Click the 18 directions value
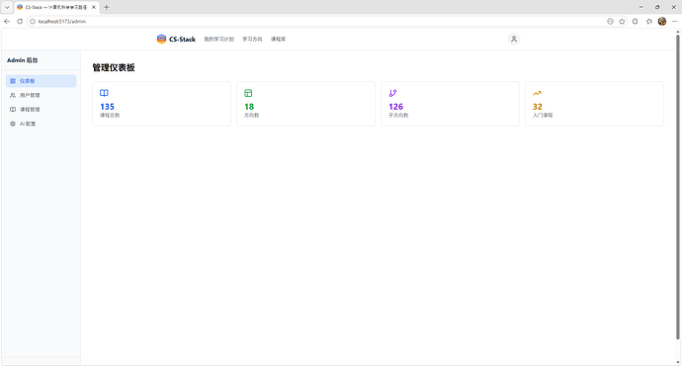682x366 pixels. tap(249, 107)
